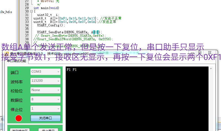The width and height of the screenshot is (221, 131).
Task: Expand the 校验位 None dropdown
Action: [45, 90]
